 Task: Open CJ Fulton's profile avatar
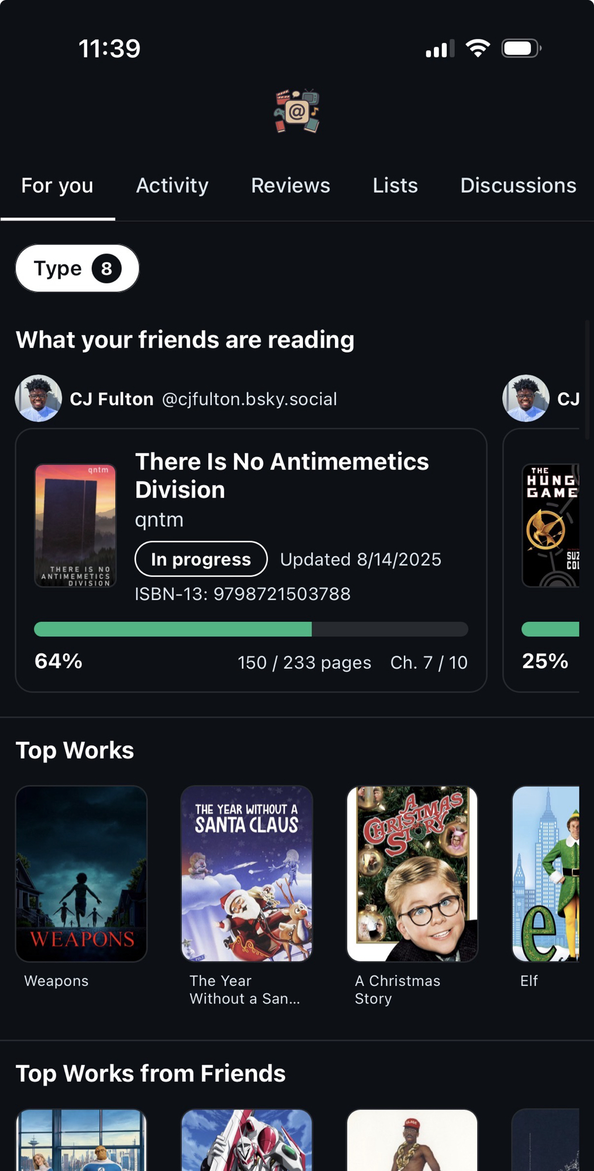pyautogui.click(x=39, y=399)
